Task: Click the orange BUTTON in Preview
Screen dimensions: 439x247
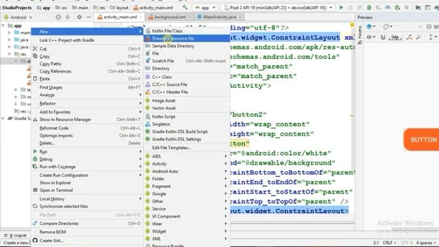Action: pos(421,140)
